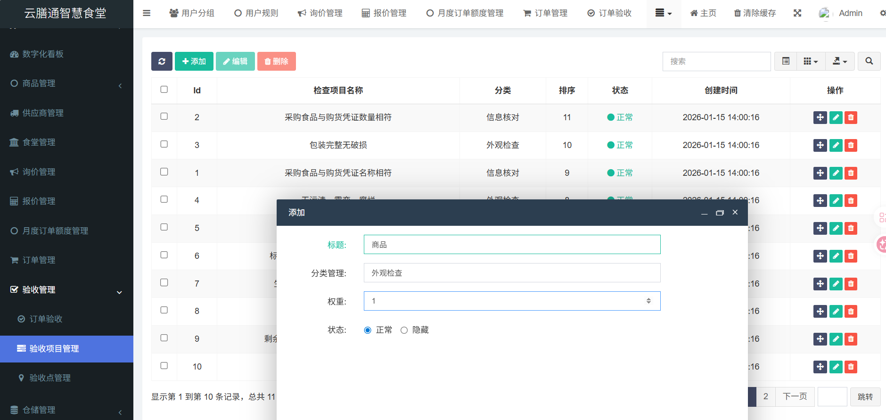Tick the checkbox for row Id 3
Screen dimensions: 886x420
pyautogui.click(x=164, y=144)
